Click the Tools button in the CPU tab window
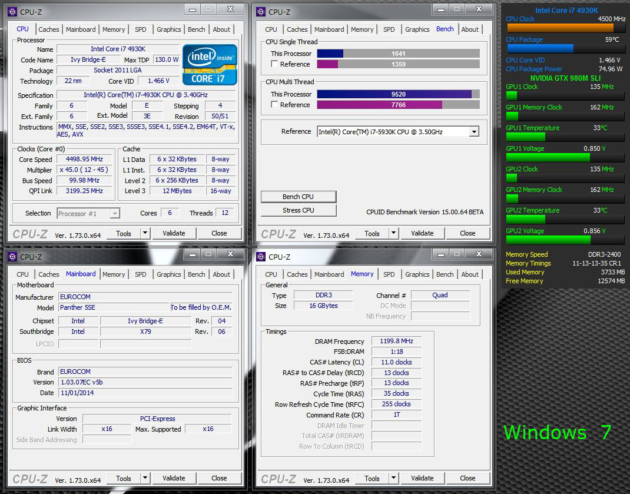This screenshot has height=494, width=630. 124,233
